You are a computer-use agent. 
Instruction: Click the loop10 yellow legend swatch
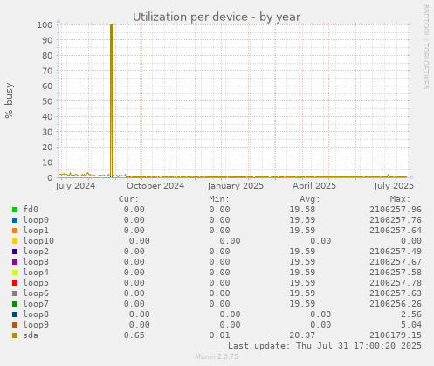15,241
